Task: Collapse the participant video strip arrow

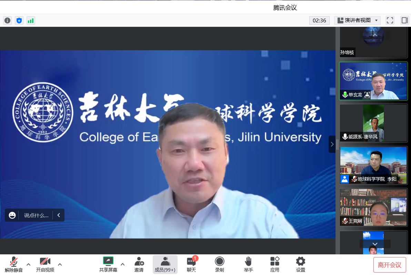Action: 332,144
